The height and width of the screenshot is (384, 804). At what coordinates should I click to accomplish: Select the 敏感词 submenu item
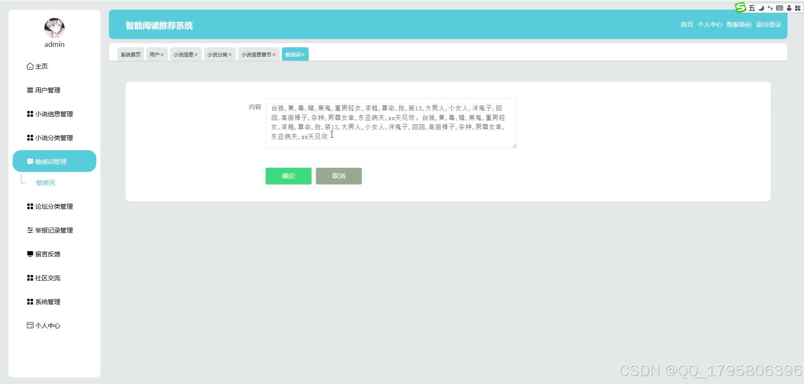45,183
